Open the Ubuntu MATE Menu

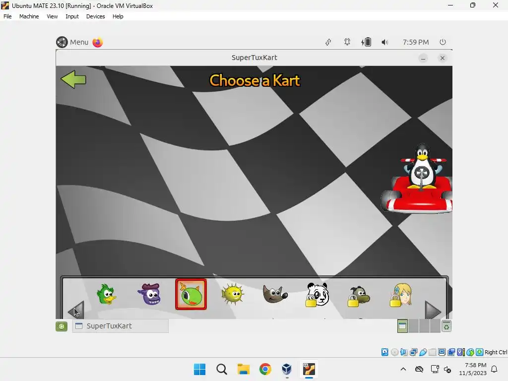coord(72,42)
